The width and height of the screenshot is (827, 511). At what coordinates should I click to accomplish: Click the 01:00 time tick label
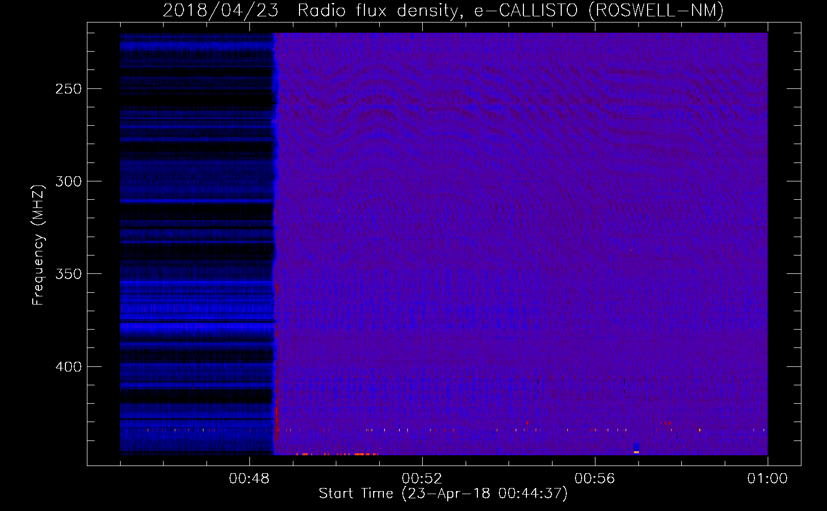pyautogui.click(x=767, y=479)
